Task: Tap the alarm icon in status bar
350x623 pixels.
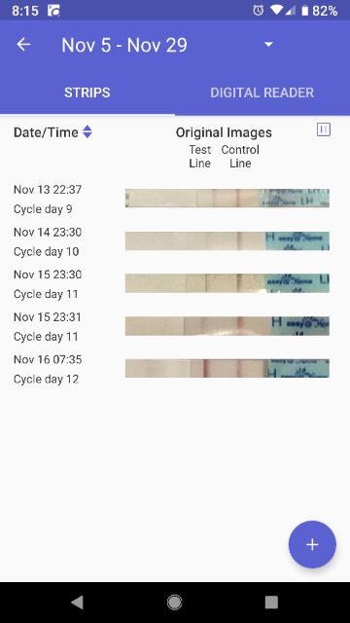Action: click(x=258, y=11)
